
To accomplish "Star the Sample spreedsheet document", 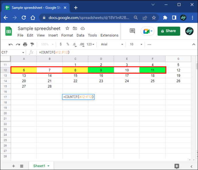I will click(67, 28).
